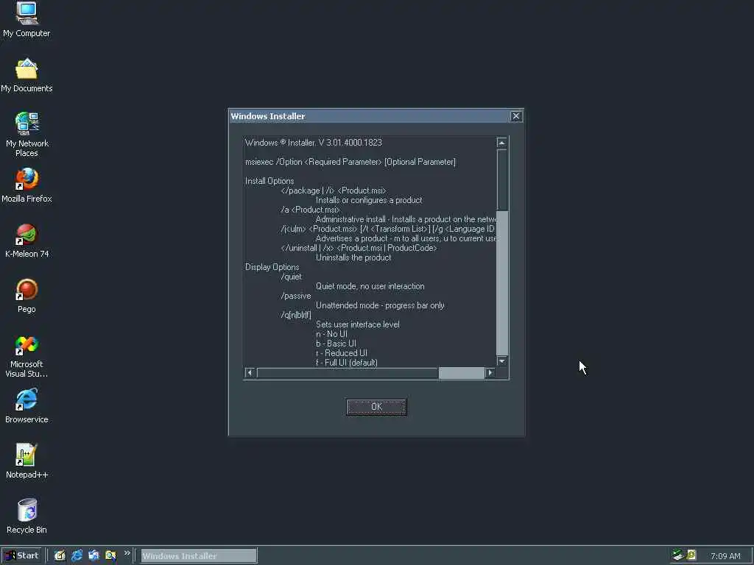Viewport: 754px width, 565px height.
Task: Click the folder search quick launch icon
Action: tap(110, 555)
